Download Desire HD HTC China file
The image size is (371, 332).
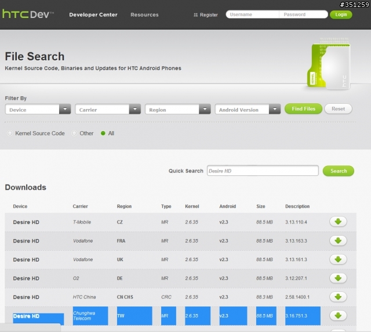click(x=338, y=297)
